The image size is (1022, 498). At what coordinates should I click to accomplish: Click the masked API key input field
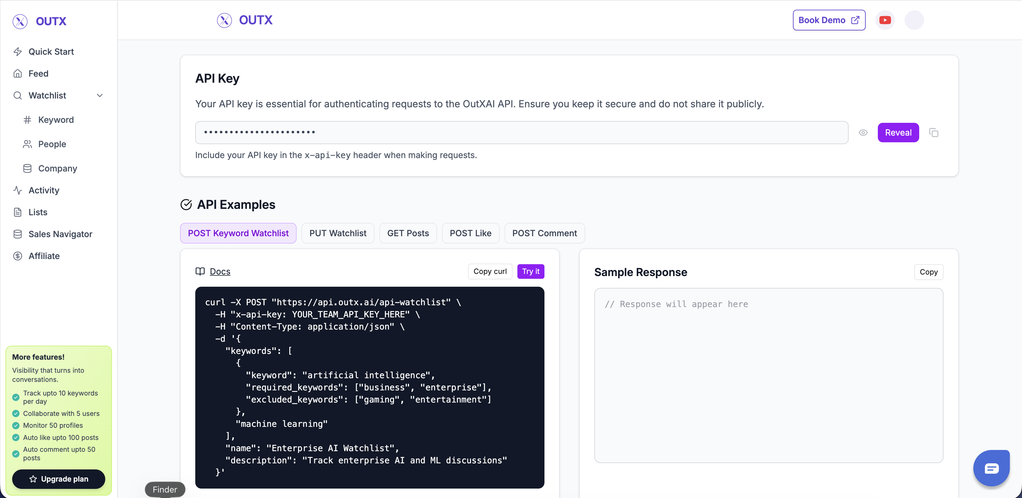point(516,133)
